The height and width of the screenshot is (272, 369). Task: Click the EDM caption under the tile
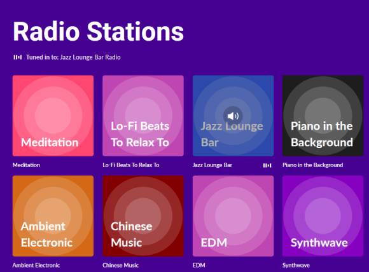click(199, 265)
